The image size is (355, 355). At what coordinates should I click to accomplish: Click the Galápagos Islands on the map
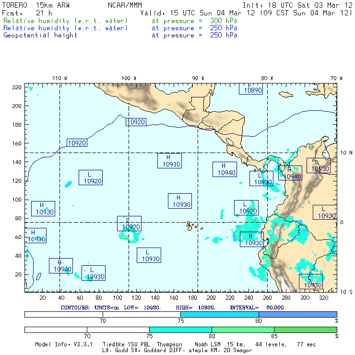[x=190, y=226]
